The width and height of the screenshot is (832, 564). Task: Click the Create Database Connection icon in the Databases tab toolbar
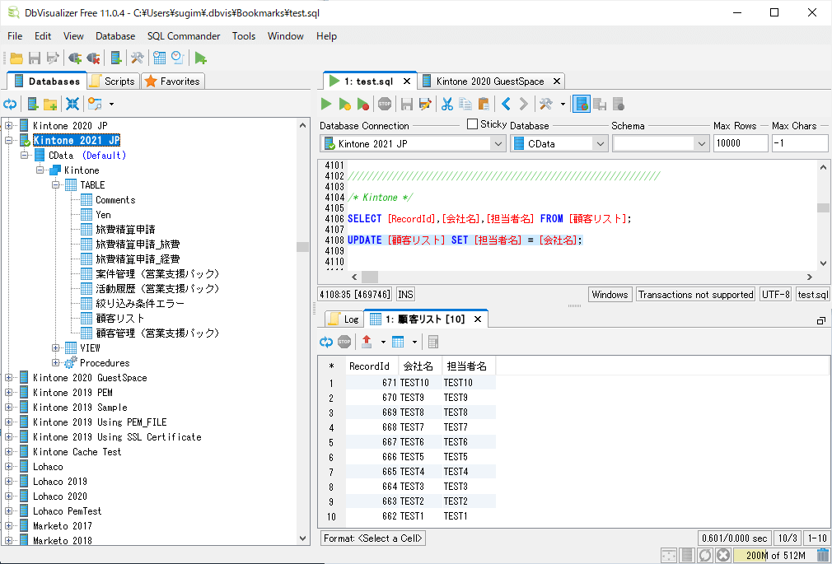click(33, 104)
